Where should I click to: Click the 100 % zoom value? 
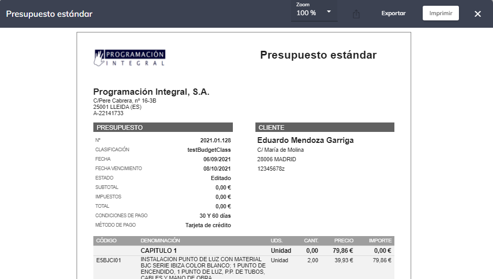coord(306,13)
